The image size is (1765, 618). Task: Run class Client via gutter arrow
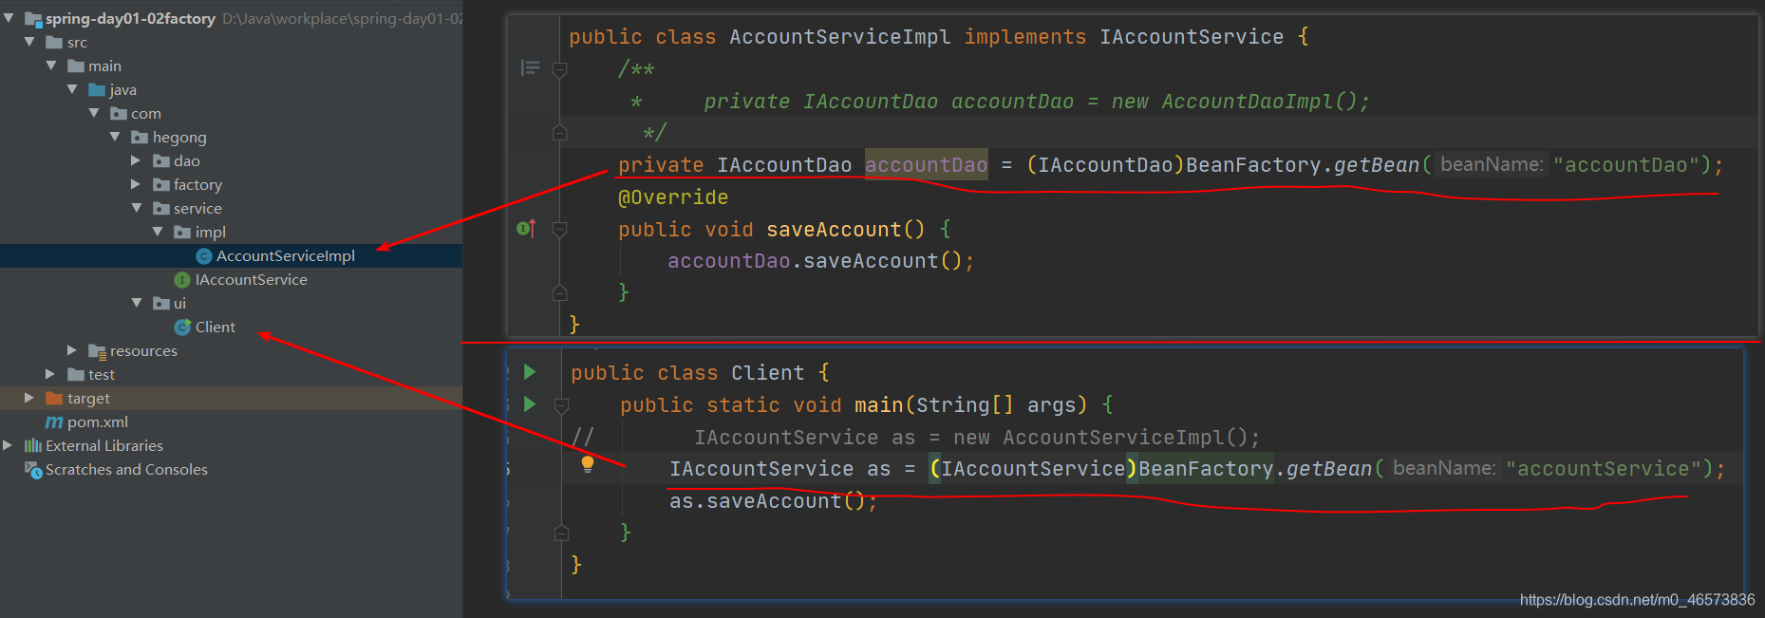pyautogui.click(x=530, y=372)
